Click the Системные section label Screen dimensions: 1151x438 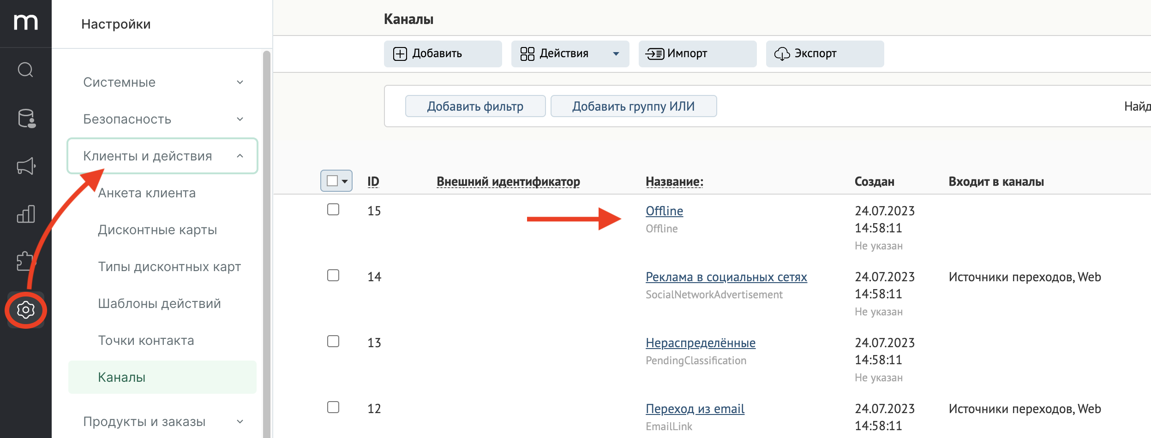coord(119,82)
